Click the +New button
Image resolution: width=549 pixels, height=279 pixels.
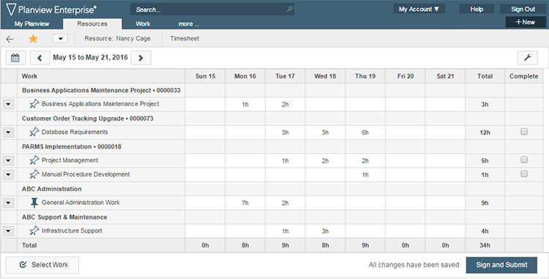tap(526, 22)
